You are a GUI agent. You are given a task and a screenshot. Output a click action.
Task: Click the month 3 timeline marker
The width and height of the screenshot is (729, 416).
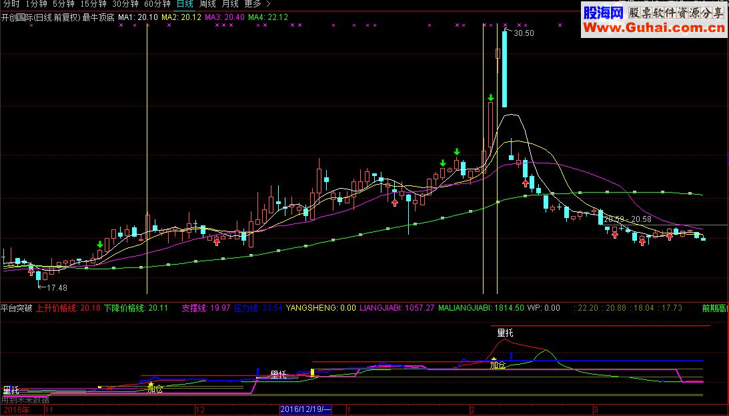[x=596, y=410]
